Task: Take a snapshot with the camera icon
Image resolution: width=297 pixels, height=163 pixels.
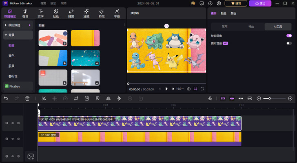Action: point(188,88)
